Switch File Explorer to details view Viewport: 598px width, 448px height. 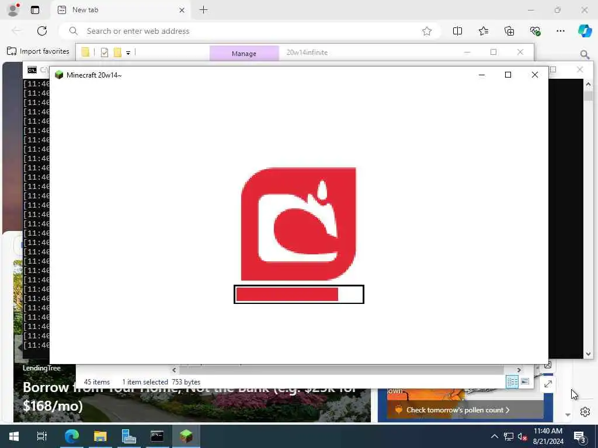(512, 381)
